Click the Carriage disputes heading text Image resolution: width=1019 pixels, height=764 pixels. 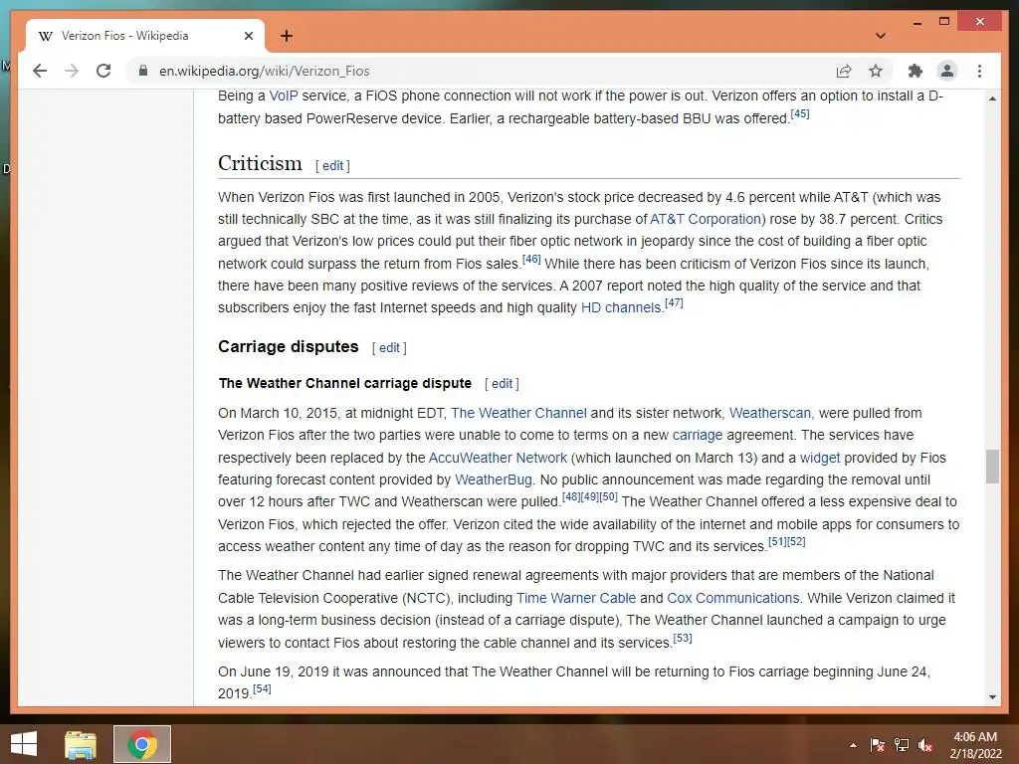point(289,346)
